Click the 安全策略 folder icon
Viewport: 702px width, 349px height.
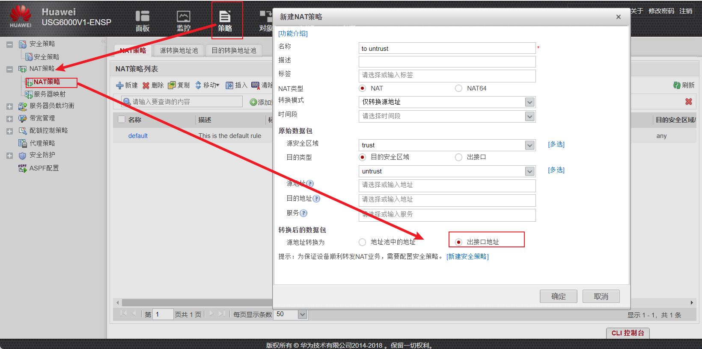23,44
